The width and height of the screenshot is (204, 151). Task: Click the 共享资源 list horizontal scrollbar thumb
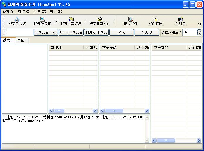[114, 111]
